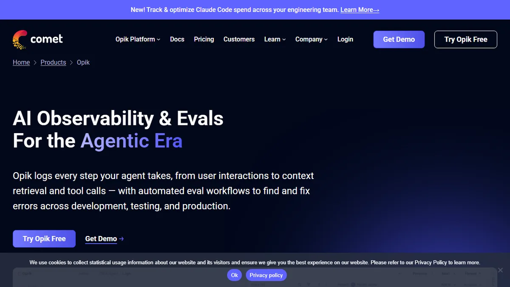Open the Docs page

[177, 39]
